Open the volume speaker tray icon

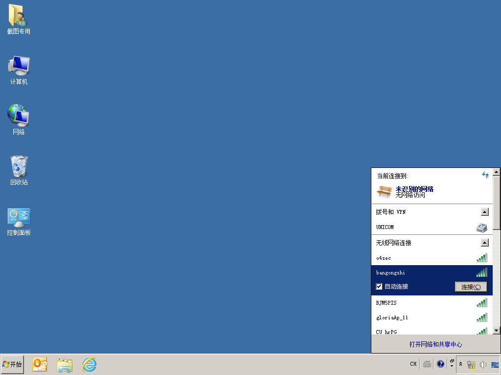(483, 364)
